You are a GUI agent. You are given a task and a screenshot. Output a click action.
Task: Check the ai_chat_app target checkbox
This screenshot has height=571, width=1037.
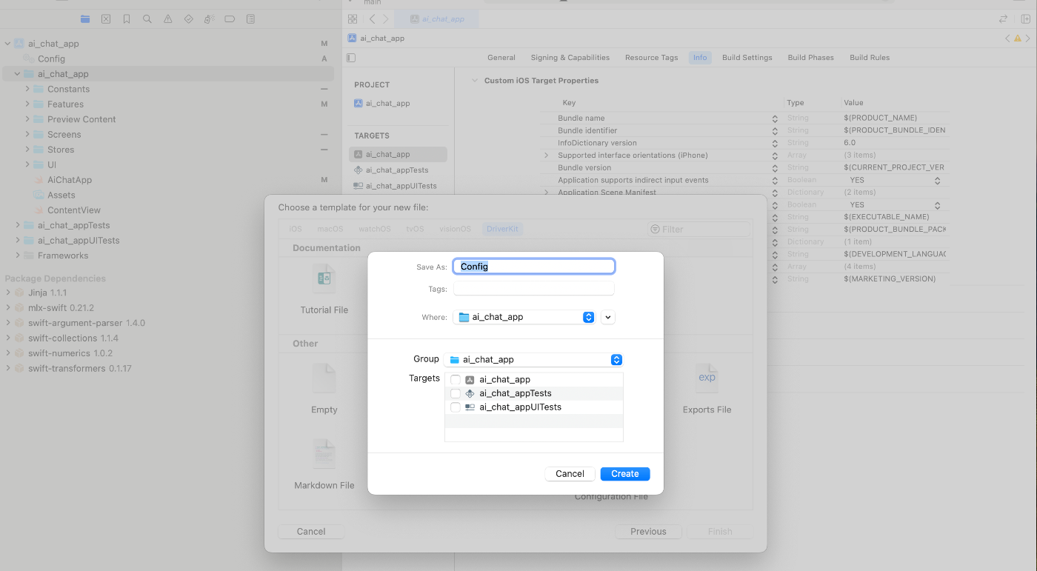[456, 380]
